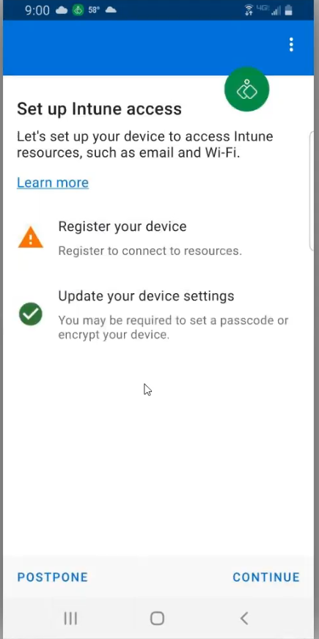Tap the 'Register to connect to resources' text

tap(150, 251)
